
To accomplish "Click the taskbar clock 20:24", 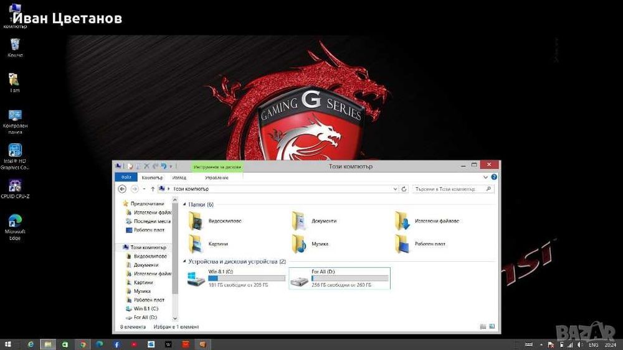I will point(611,345).
